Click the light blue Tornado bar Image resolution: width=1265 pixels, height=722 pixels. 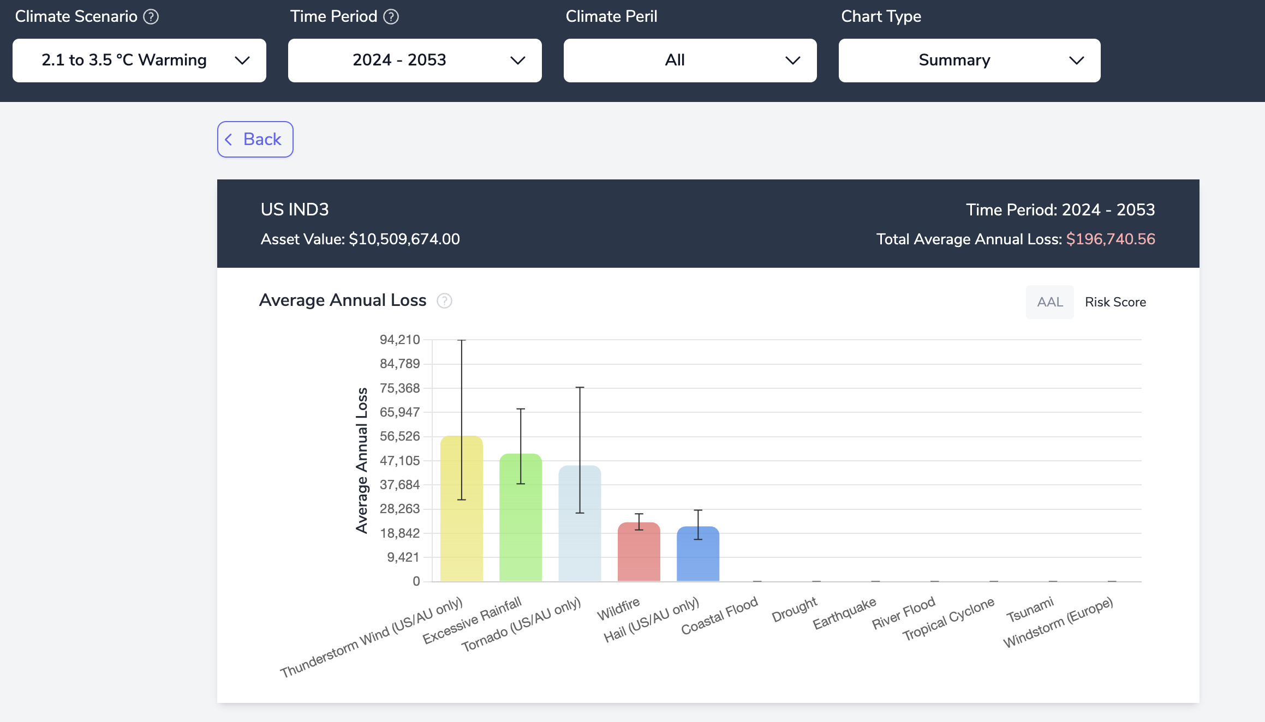(580, 524)
